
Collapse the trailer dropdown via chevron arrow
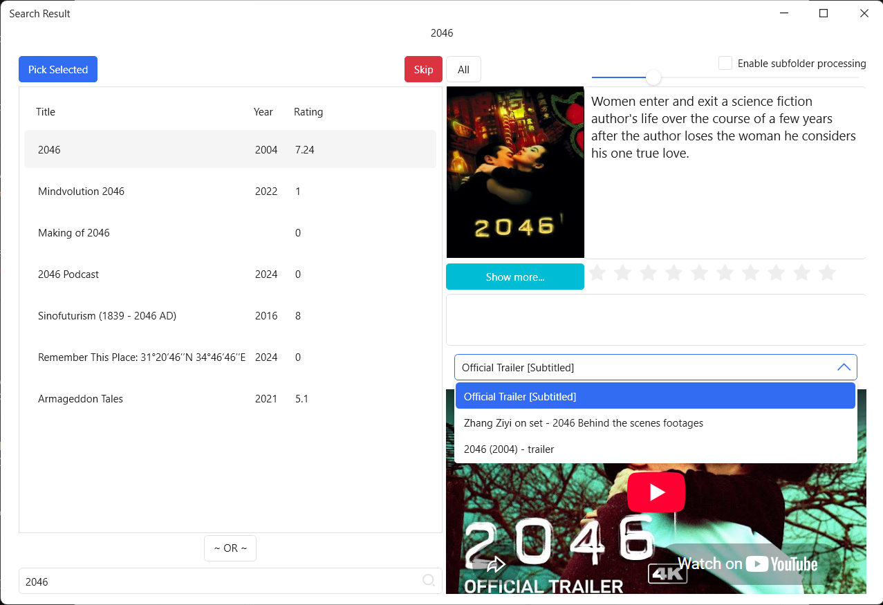[x=844, y=367]
